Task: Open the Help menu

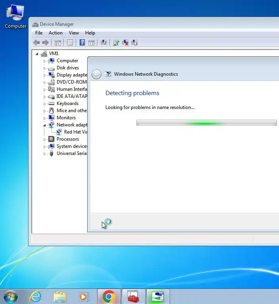Action: click(90, 33)
